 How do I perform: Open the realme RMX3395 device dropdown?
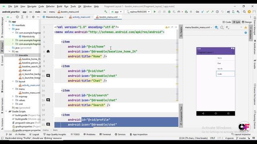pyautogui.click(x=138, y=12)
